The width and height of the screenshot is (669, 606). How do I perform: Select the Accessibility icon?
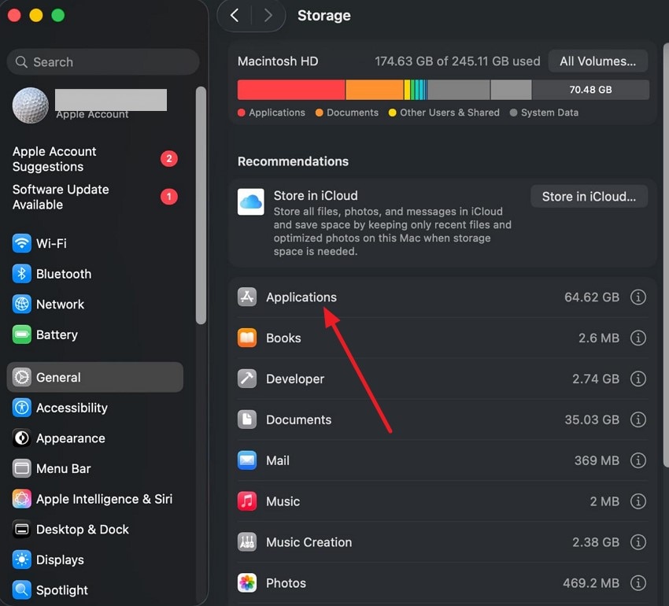click(21, 408)
